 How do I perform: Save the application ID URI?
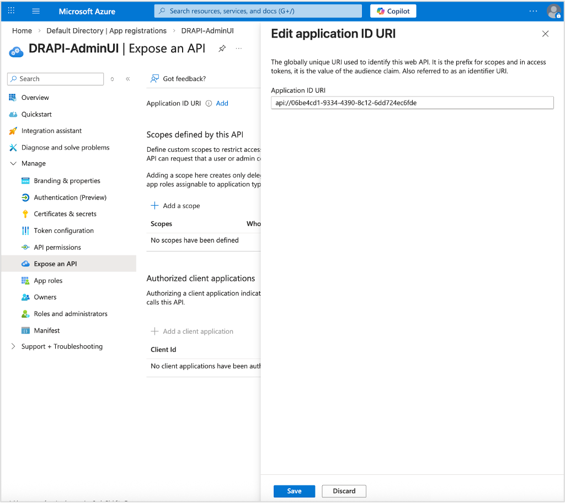tap(294, 491)
